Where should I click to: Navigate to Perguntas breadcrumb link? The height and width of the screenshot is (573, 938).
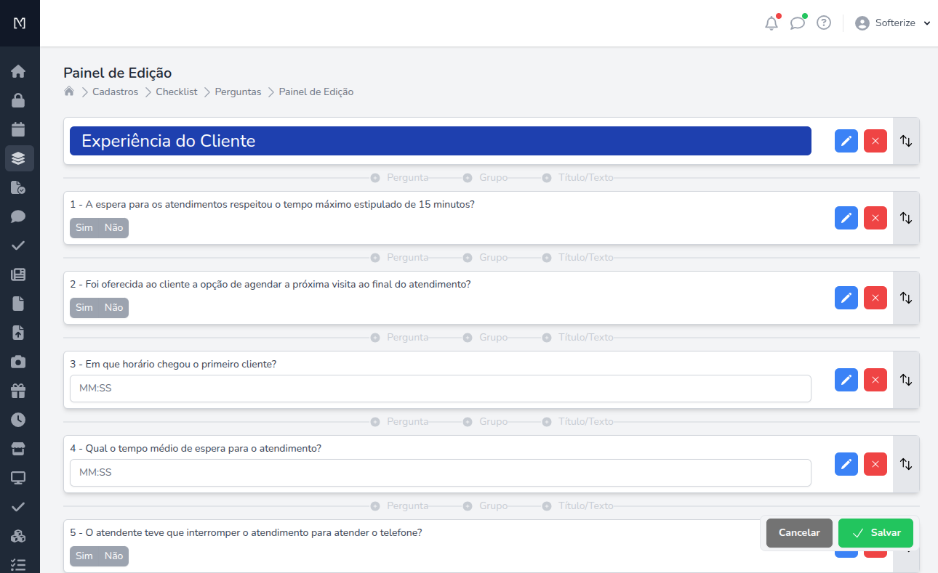point(238,92)
